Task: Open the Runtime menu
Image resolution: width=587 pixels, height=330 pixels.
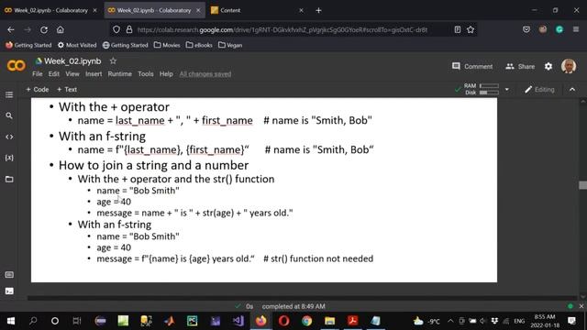Action: click(x=120, y=74)
